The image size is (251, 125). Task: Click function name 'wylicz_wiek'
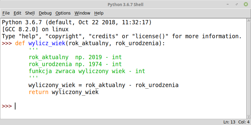pos(47,43)
